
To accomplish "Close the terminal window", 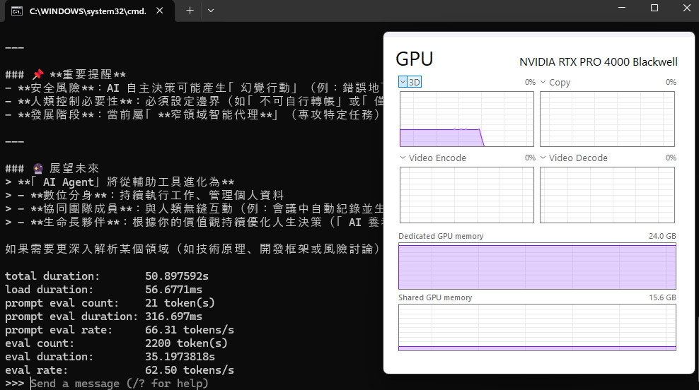I will [x=687, y=8].
